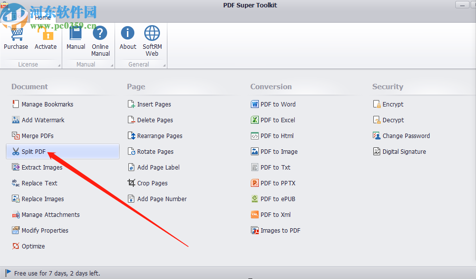
Task: Open the Rearrange Pages tool
Action: click(x=155, y=136)
